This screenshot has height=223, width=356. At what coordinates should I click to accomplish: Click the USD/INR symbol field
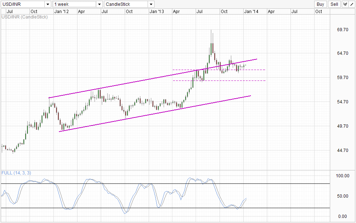pyautogui.click(x=23, y=4)
